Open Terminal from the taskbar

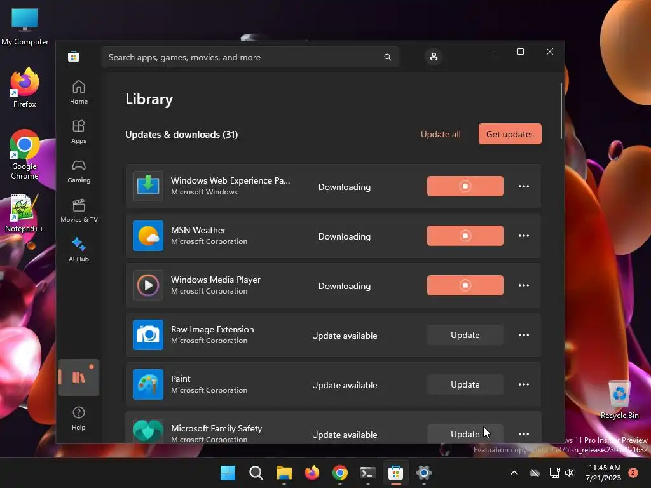point(368,473)
